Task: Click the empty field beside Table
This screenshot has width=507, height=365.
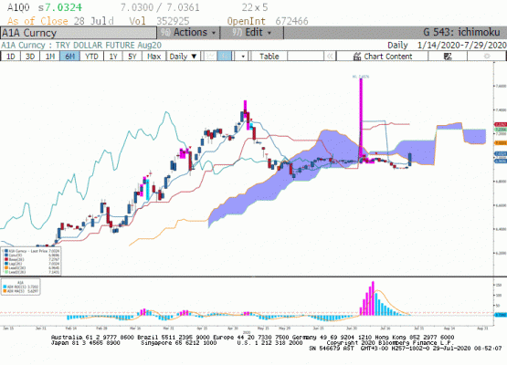Action: click(305, 57)
